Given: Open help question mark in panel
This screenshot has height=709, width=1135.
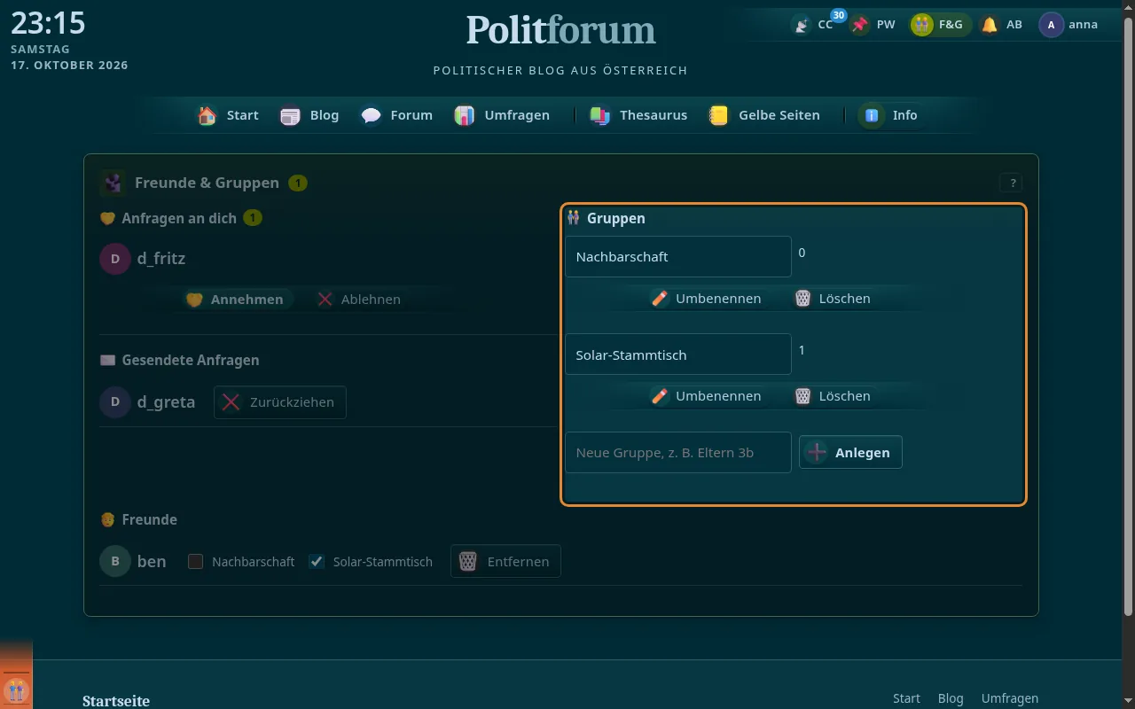Looking at the screenshot, I should pyautogui.click(x=1011, y=183).
